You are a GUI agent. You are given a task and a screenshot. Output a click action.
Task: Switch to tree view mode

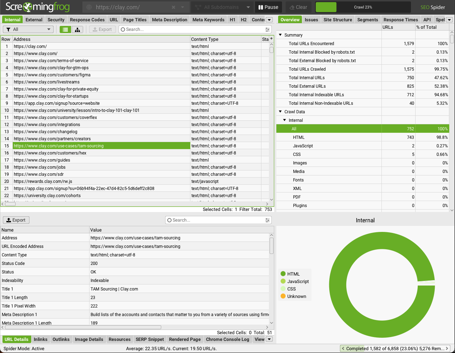pos(77,29)
